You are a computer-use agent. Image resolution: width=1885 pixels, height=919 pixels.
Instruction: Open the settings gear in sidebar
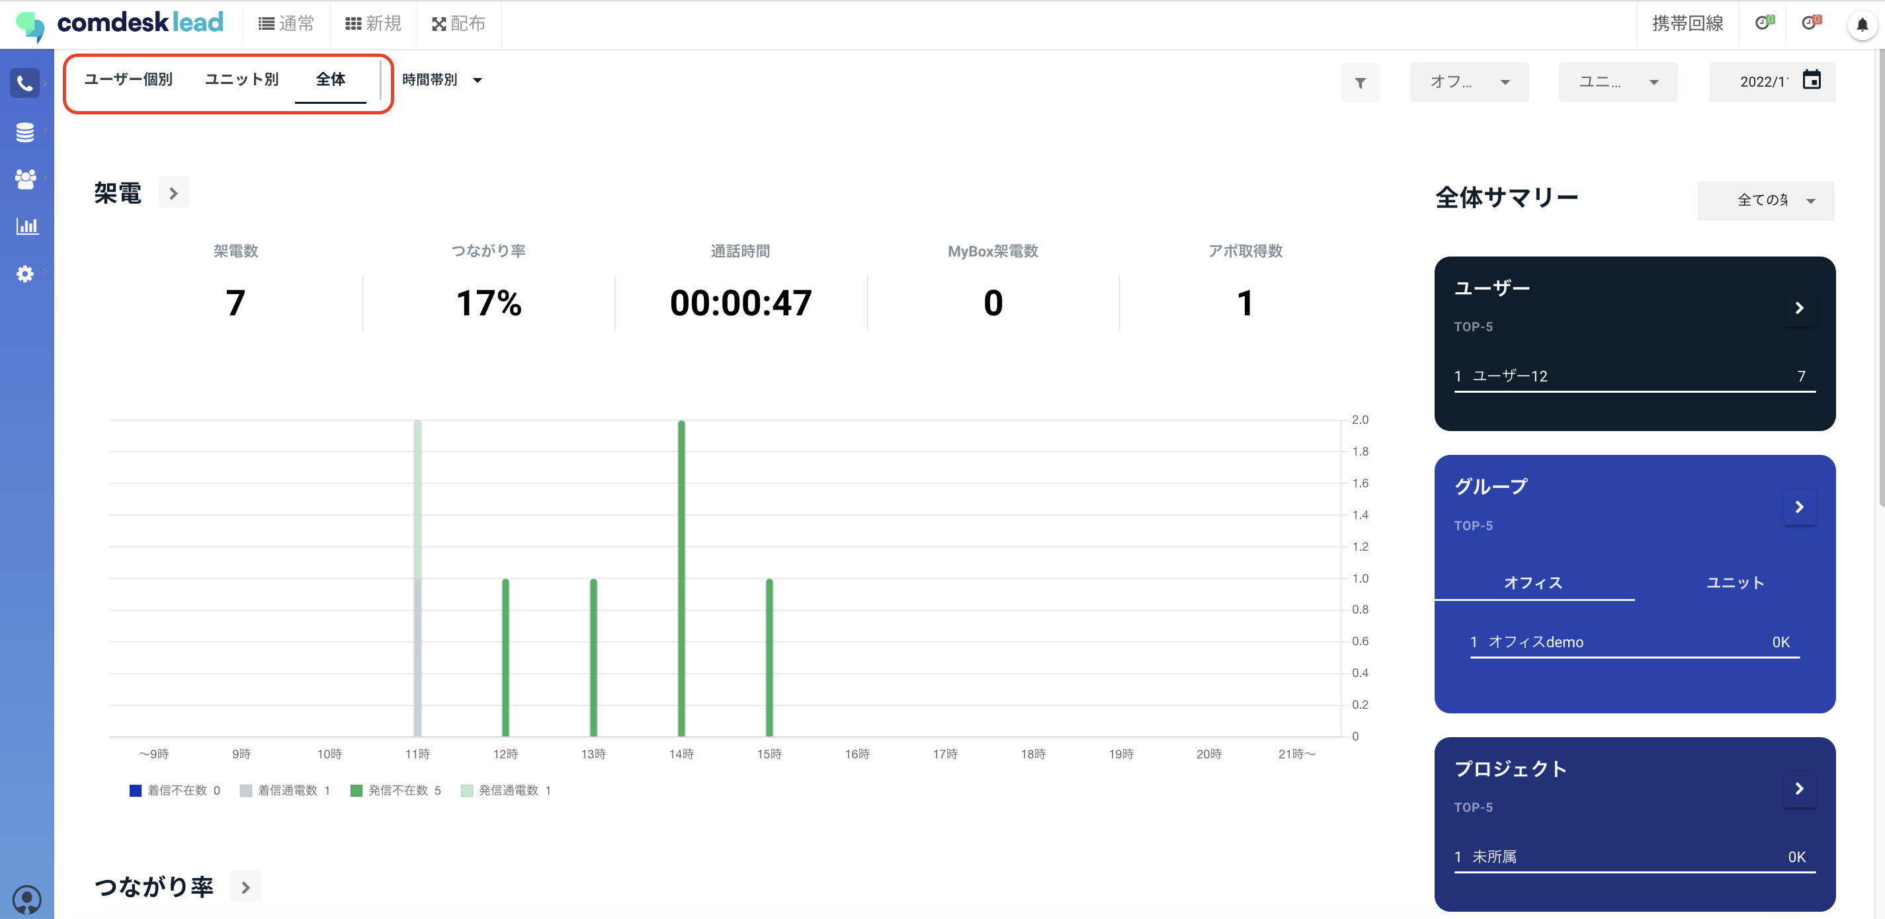pos(25,273)
